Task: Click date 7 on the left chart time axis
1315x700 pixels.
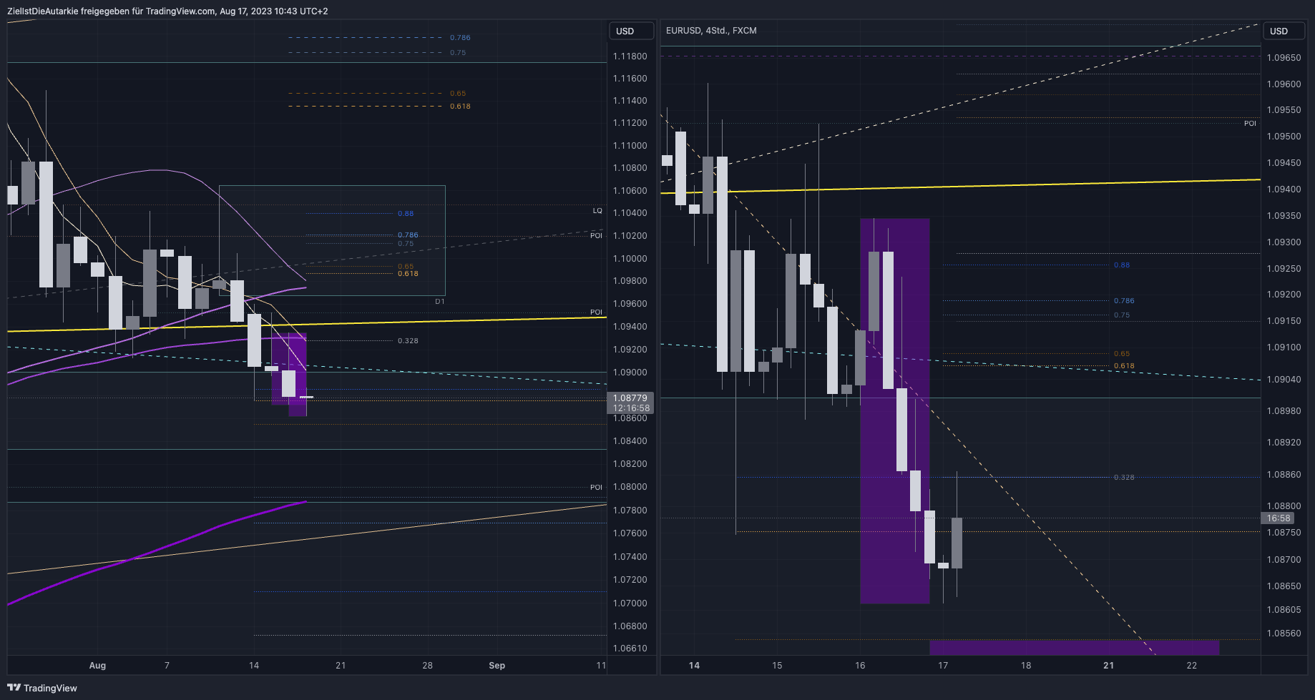Action: (167, 665)
